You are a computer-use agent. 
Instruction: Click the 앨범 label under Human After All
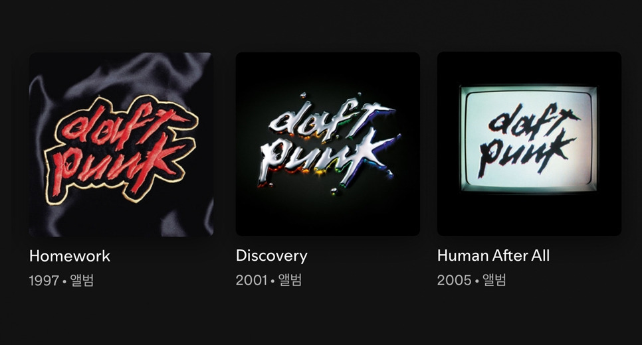(x=494, y=280)
